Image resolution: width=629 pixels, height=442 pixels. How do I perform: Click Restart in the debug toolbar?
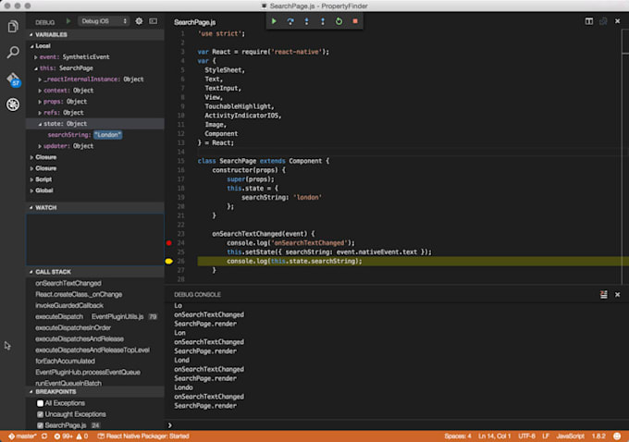point(339,20)
